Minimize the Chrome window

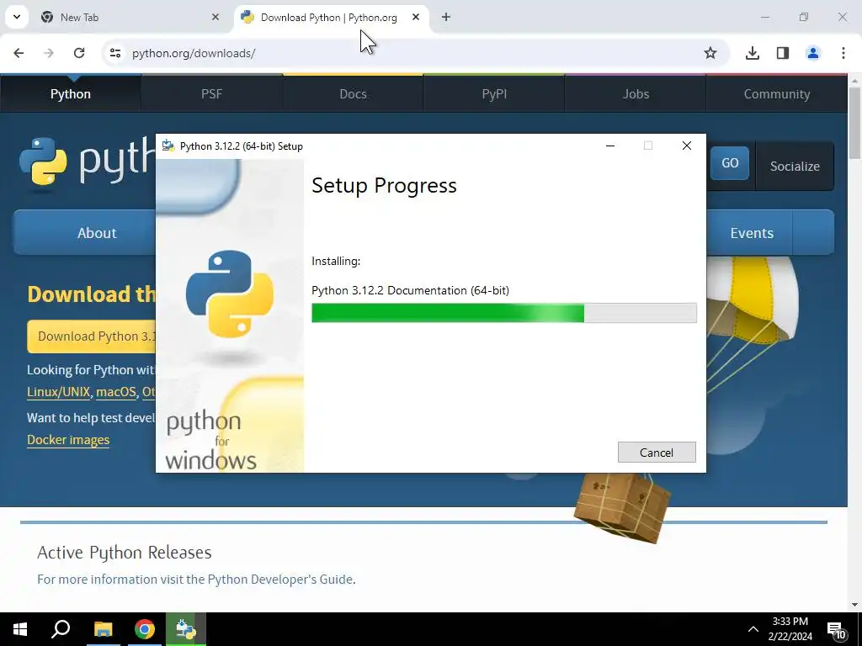[764, 17]
